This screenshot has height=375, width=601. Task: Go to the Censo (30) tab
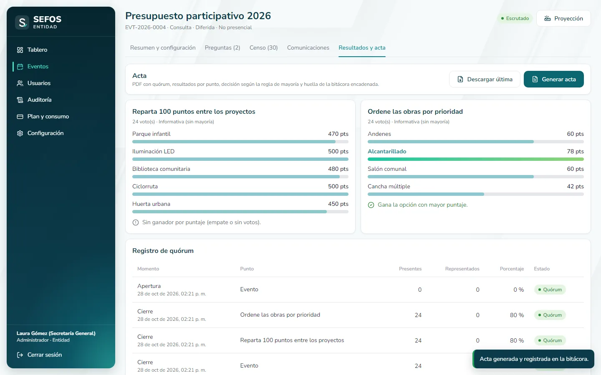[264, 48]
